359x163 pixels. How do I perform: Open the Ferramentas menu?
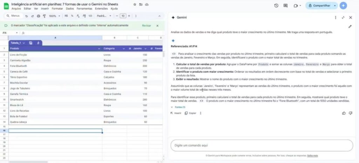[x=84, y=9]
